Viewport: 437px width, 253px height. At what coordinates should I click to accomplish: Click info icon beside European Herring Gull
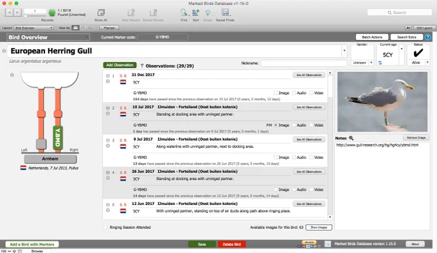pyautogui.click(x=4, y=51)
